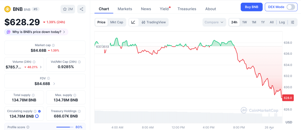
Task: Toggle DEX Mode switch
Action: 290,7
